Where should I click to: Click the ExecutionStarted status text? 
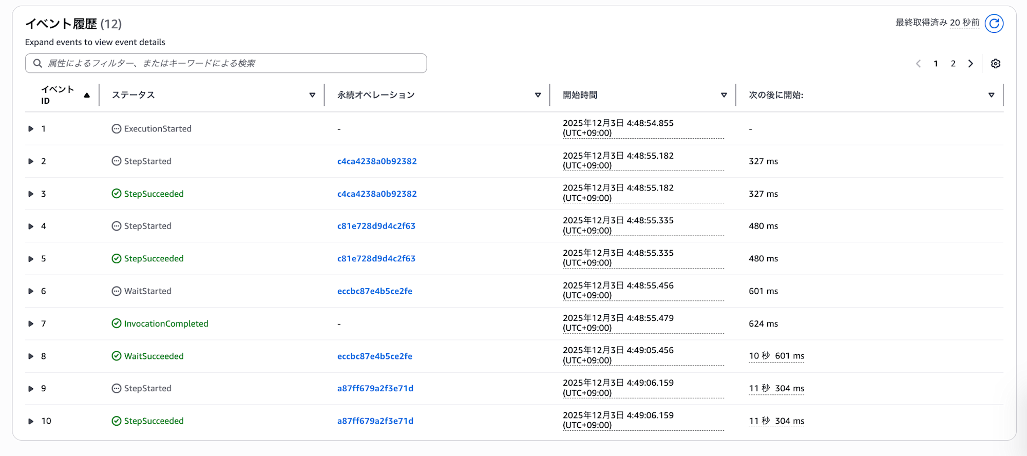[158, 129]
